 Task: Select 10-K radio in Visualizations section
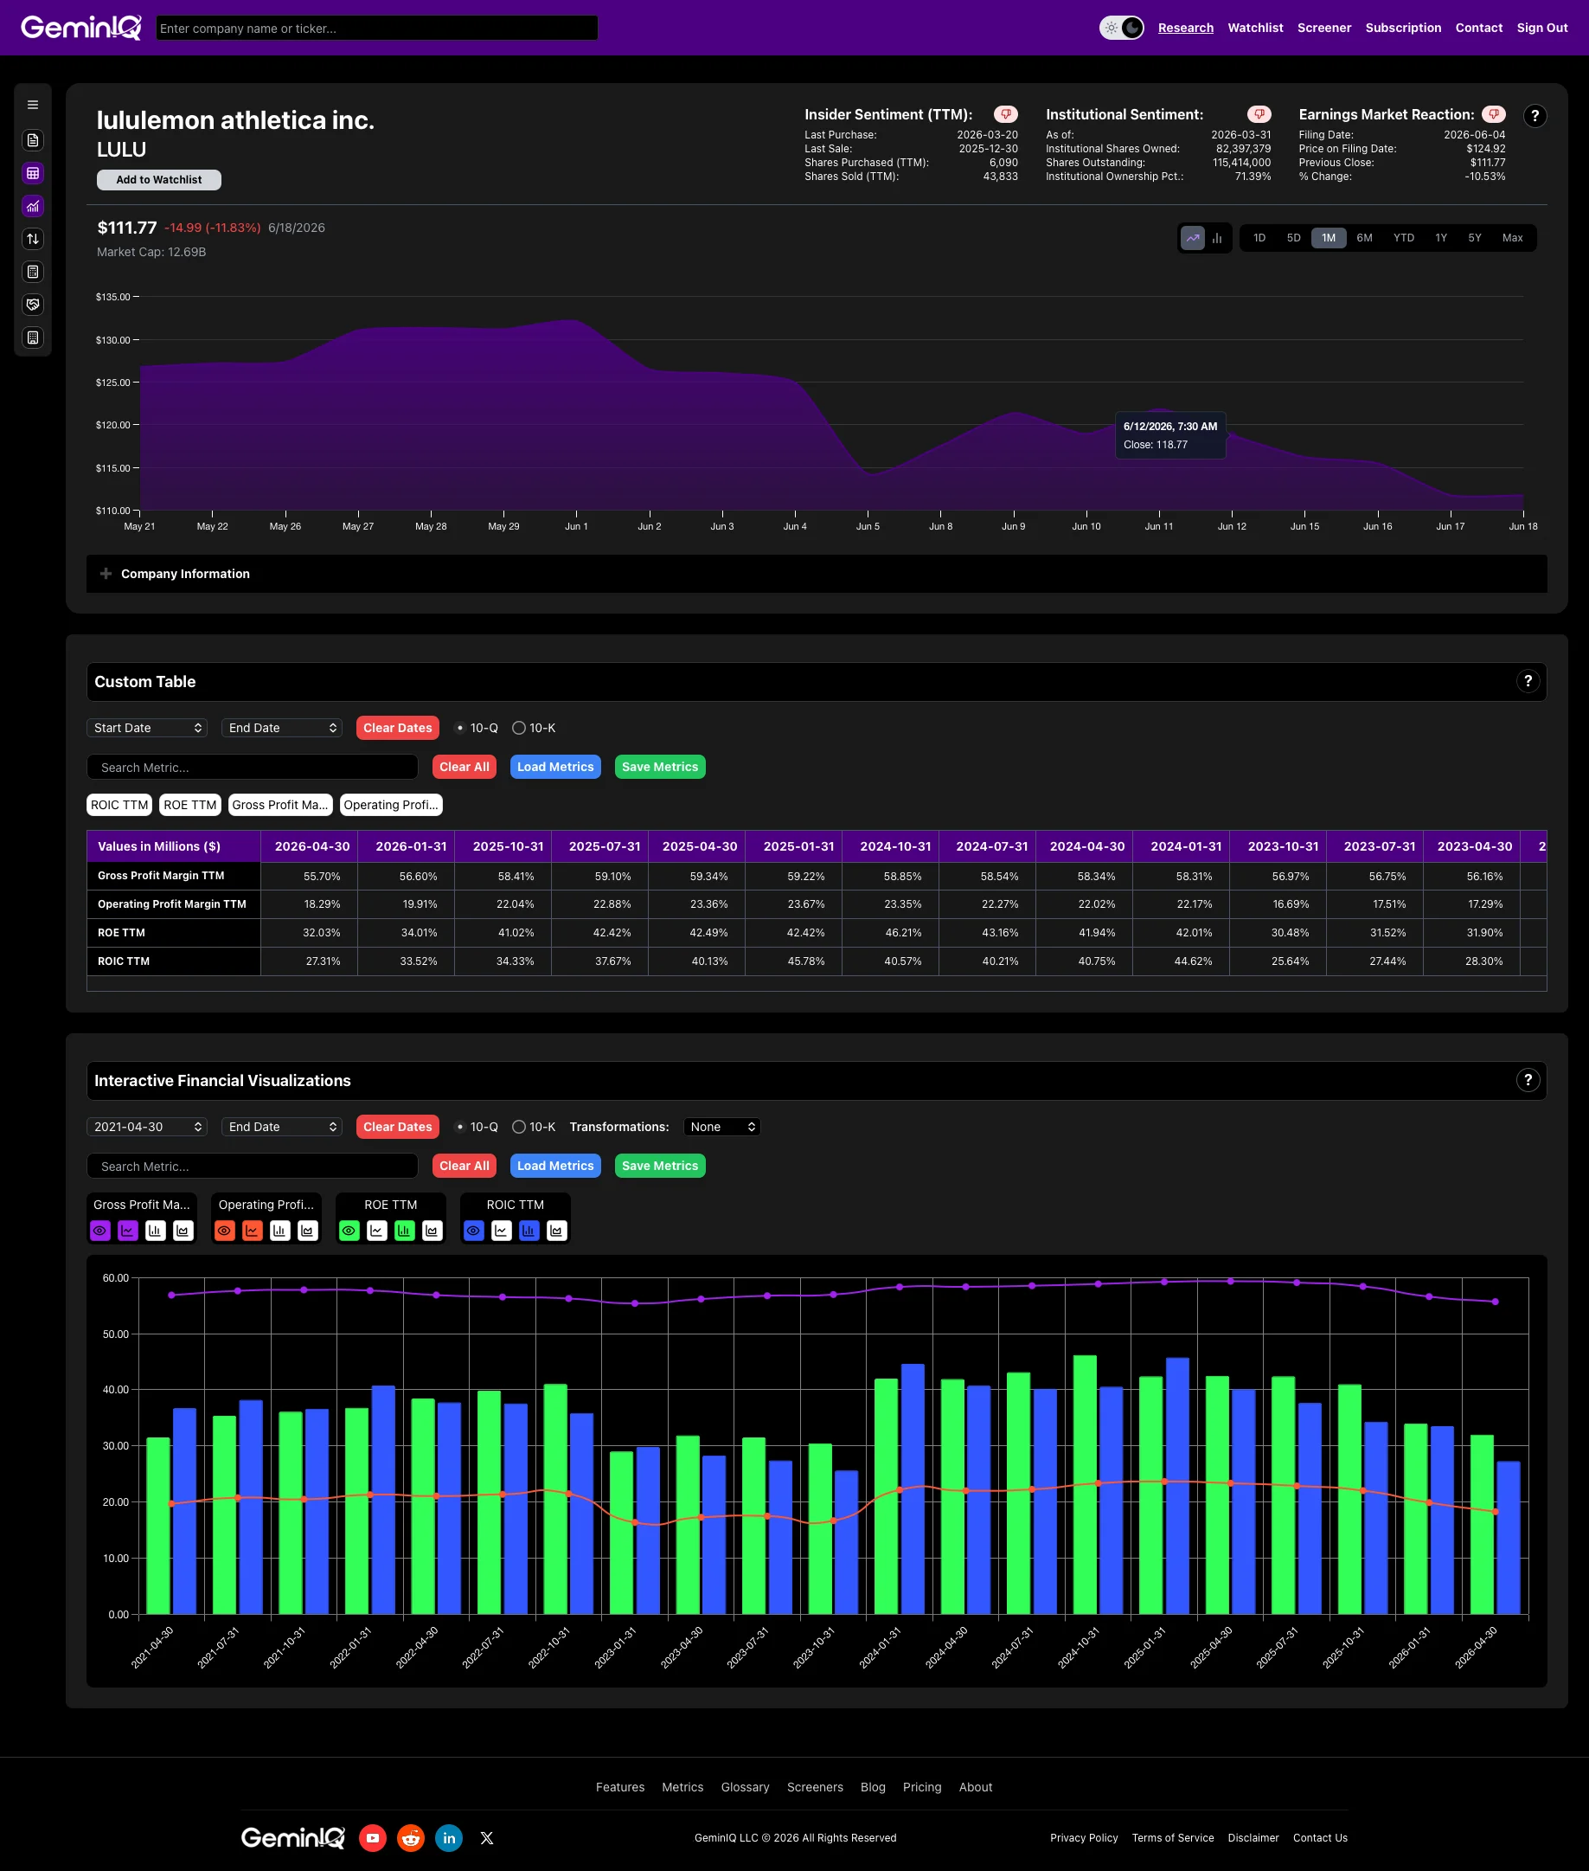pyautogui.click(x=519, y=1127)
